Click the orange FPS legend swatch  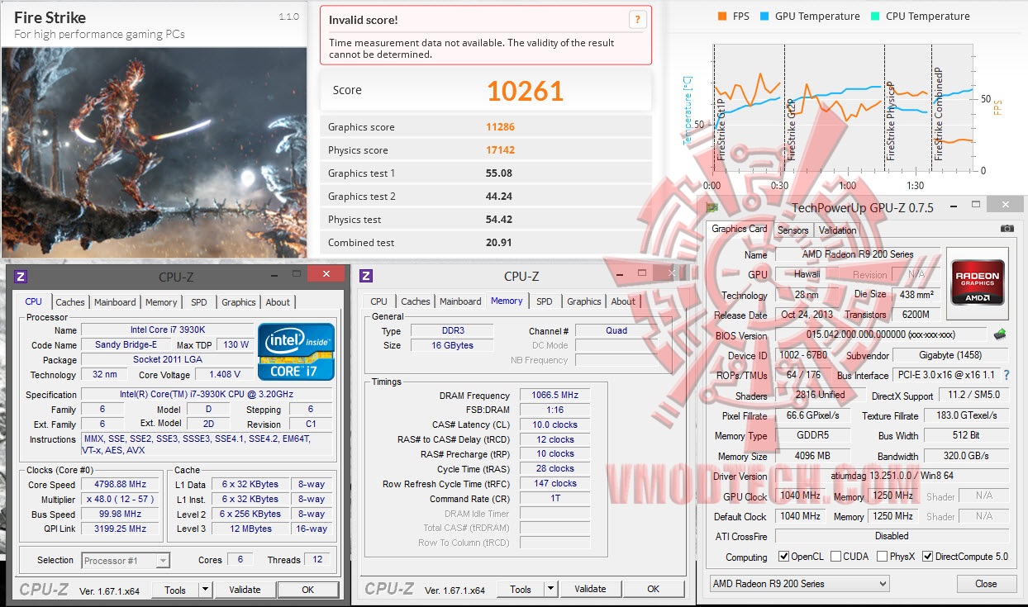pos(722,16)
